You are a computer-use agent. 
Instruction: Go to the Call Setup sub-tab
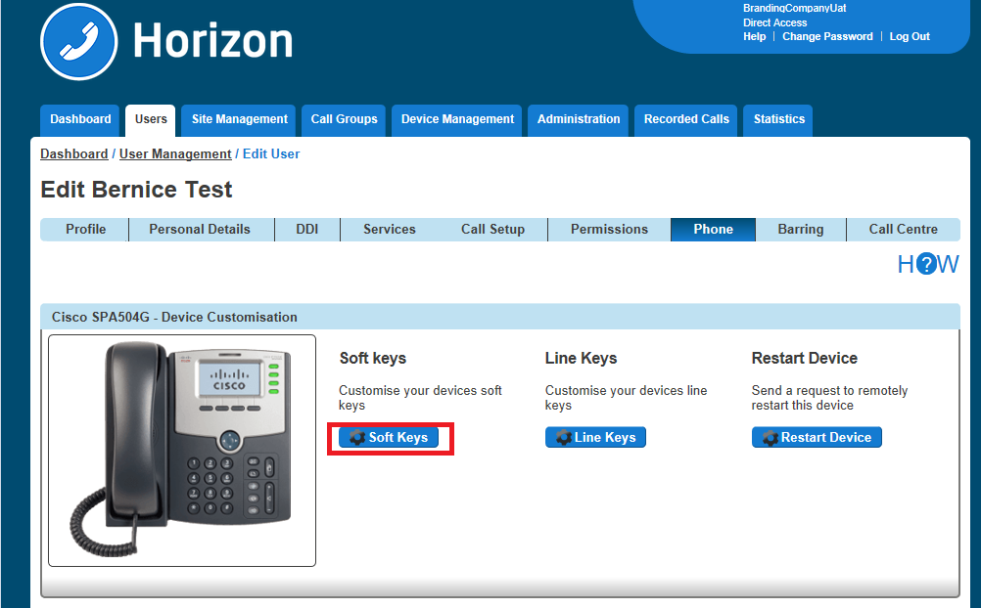[492, 230]
